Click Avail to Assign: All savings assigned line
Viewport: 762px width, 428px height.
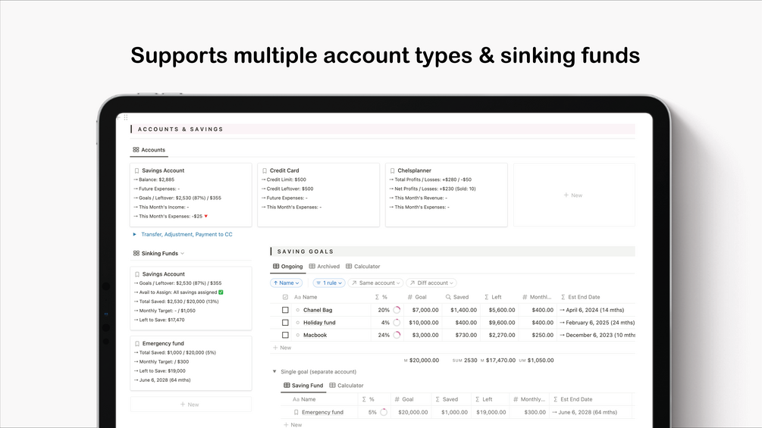pos(179,292)
